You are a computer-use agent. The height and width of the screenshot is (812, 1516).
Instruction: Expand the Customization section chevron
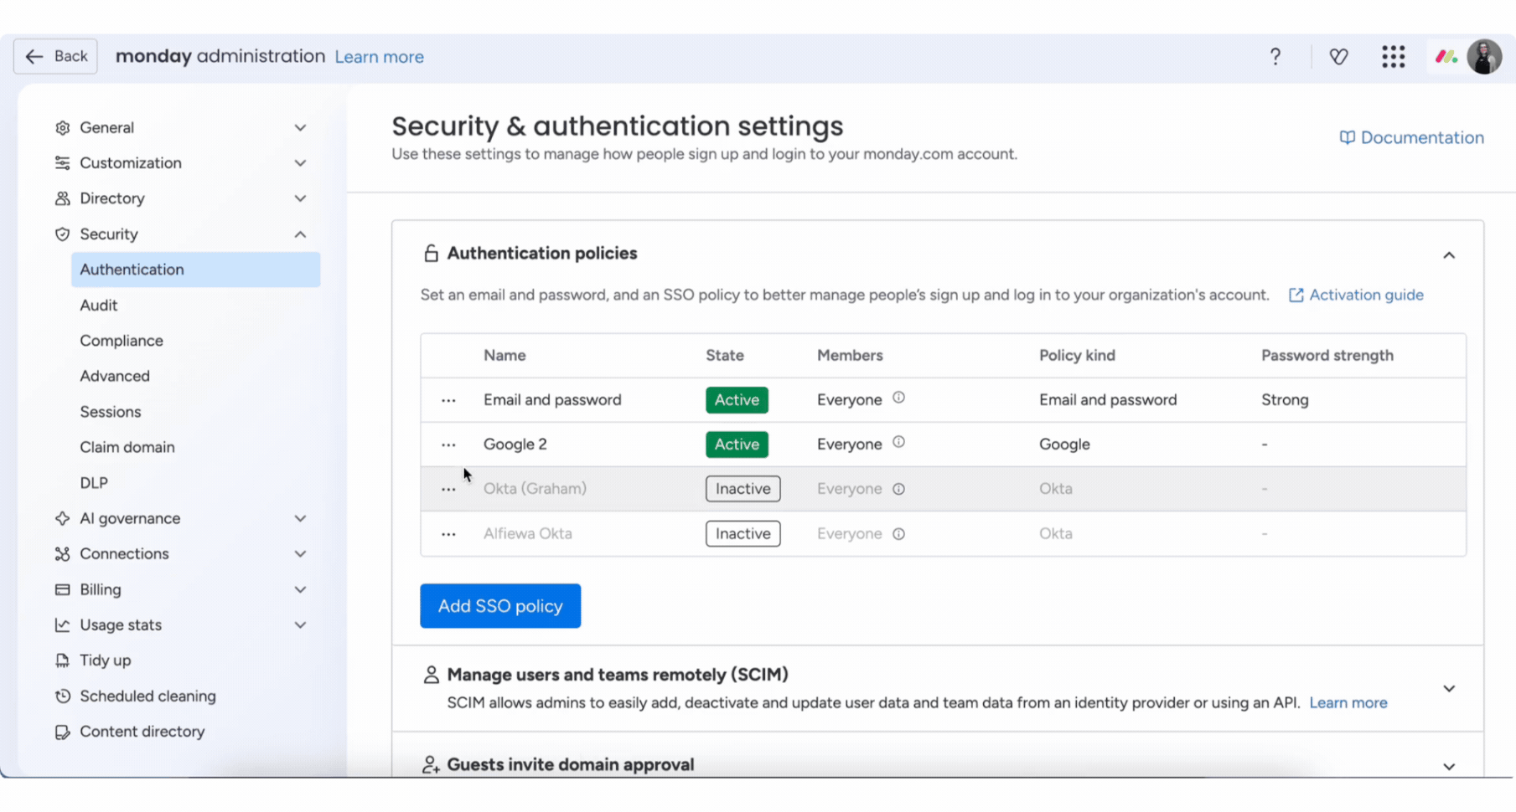coord(300,162)
